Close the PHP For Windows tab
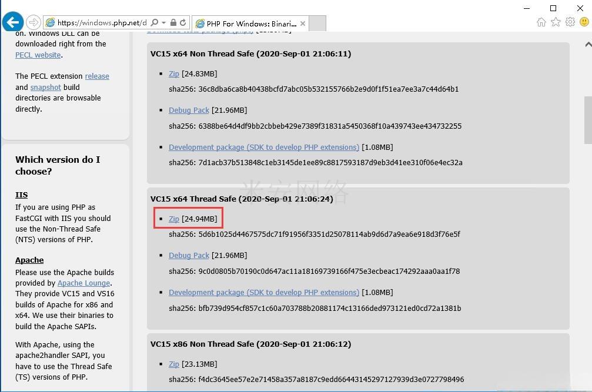Screen dimensions: 592x392 point(303,24)
